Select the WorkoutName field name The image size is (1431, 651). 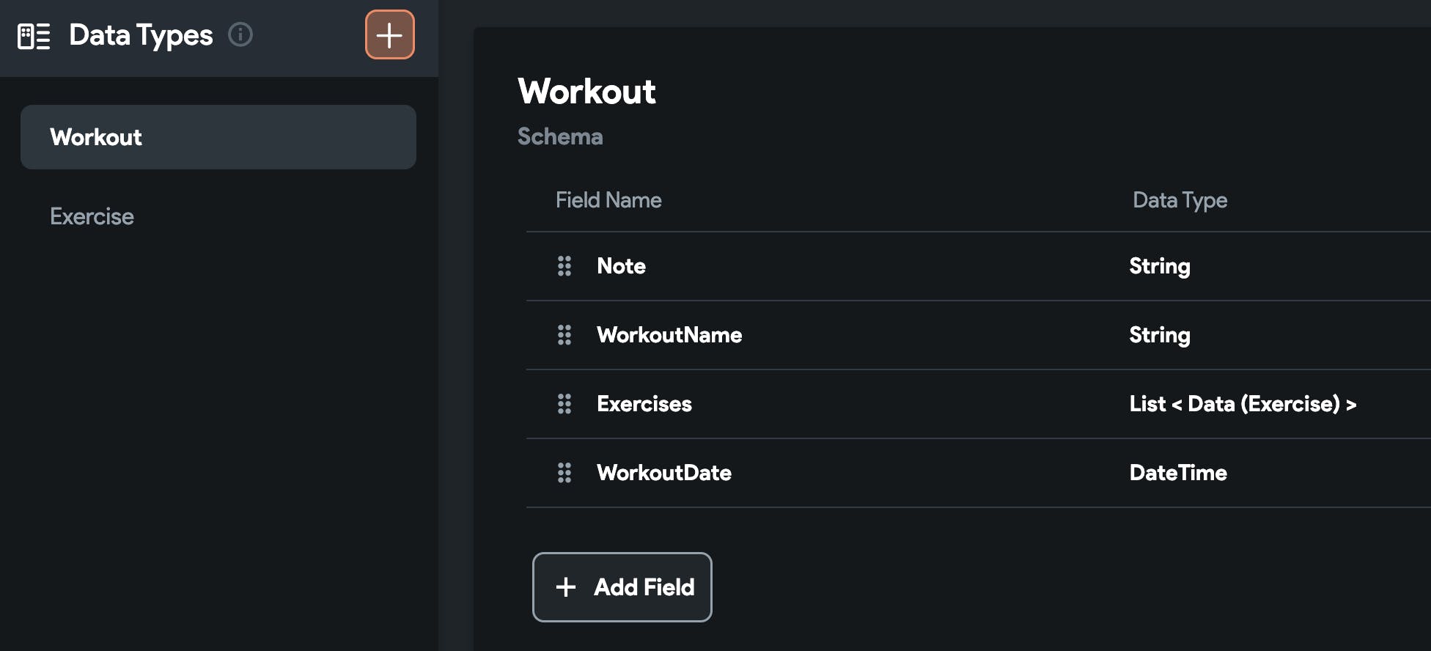pyautogui.click(x=669, y=335)
